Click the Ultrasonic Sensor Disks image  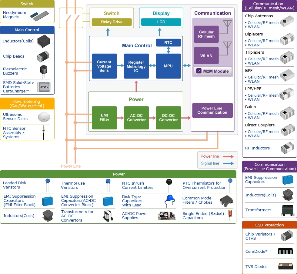(x=44, y=117)
